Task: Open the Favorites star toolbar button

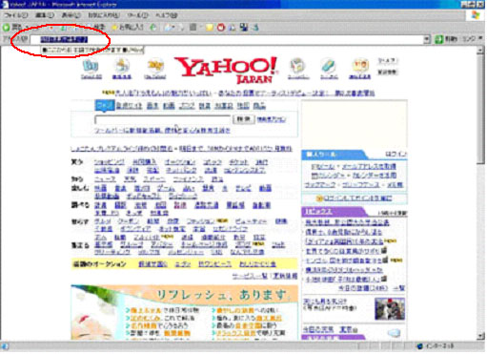Action: pos(128,28)
